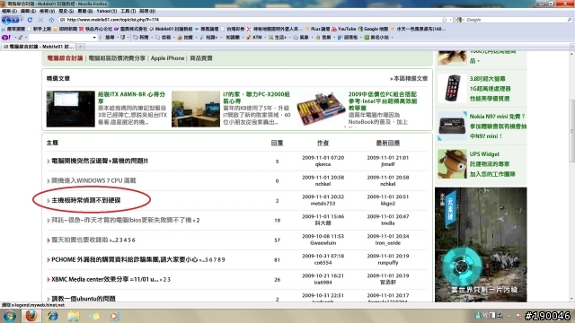
Task: Open the Yahoo toolbar ATM button
Action: (x=254, y=38)
